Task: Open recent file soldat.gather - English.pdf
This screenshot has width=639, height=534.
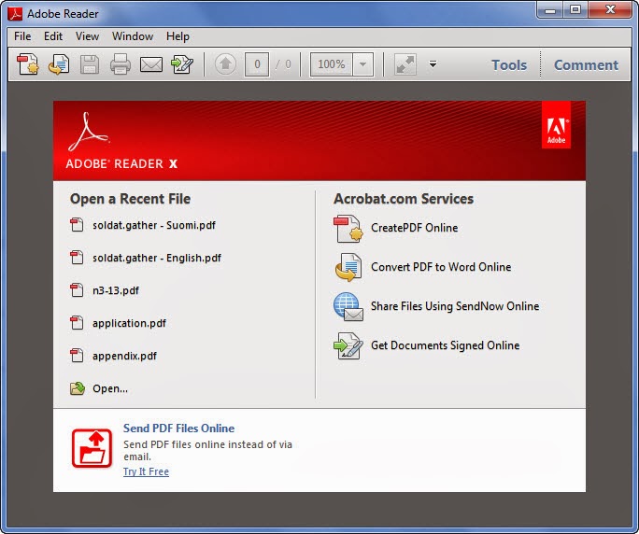Action: (157, 258)
